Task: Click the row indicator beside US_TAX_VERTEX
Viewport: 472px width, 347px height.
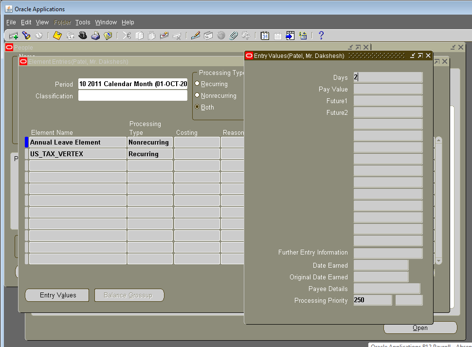Action: tap(26, 154)
